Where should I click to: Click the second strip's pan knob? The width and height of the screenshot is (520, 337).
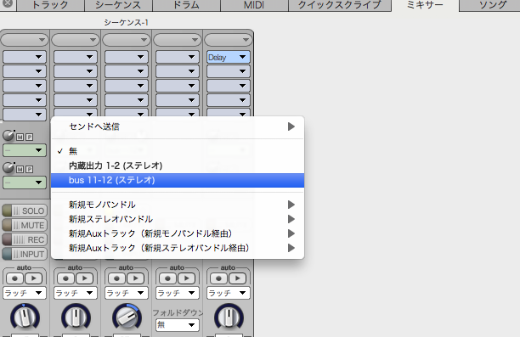pos(76,317)
